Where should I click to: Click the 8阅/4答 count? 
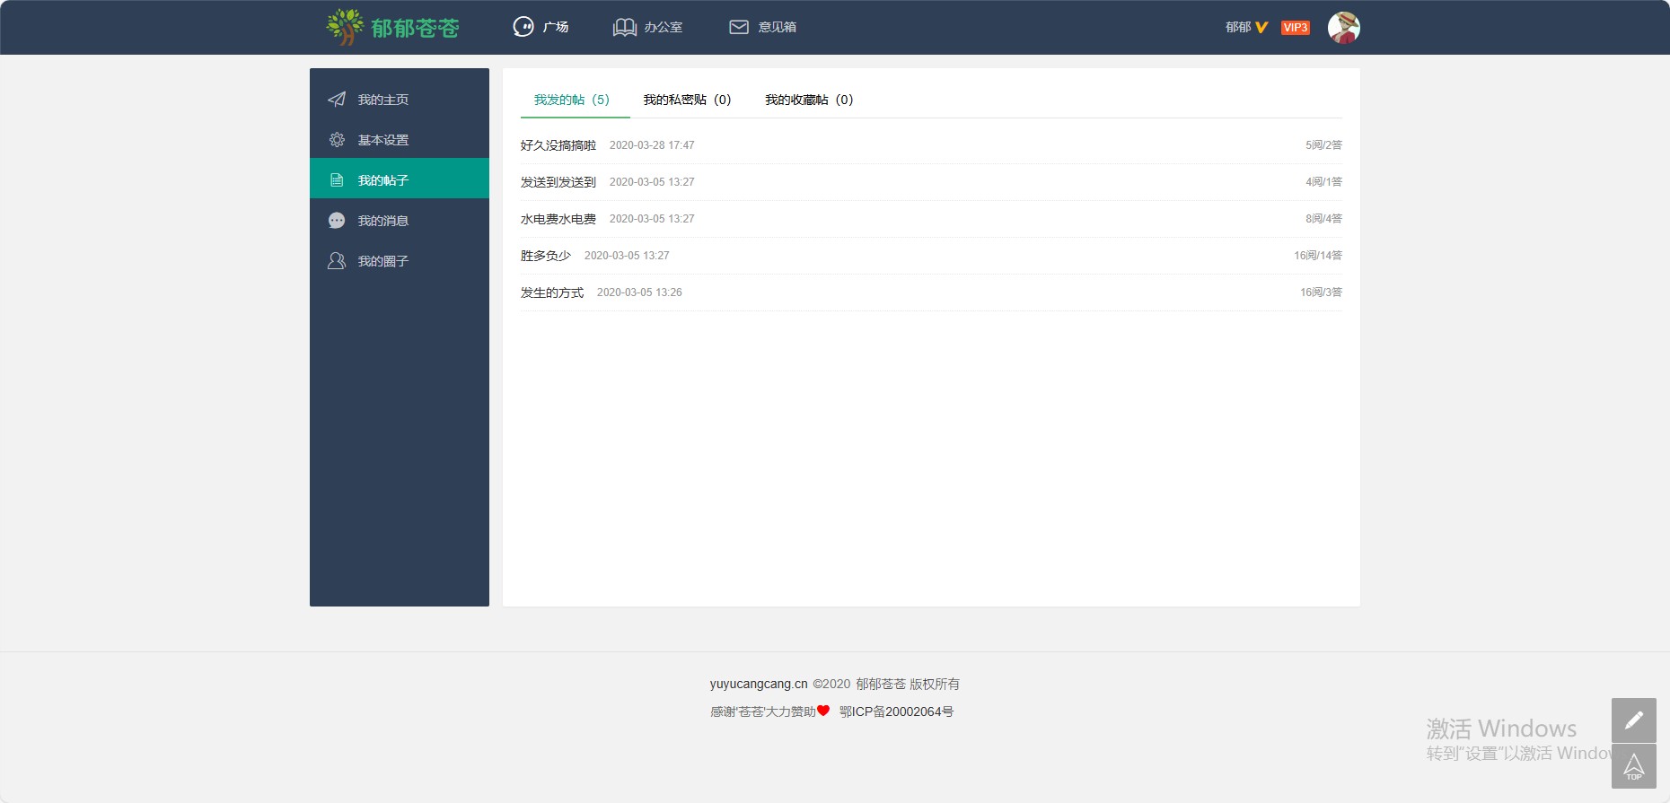(x=1323, y=219)
